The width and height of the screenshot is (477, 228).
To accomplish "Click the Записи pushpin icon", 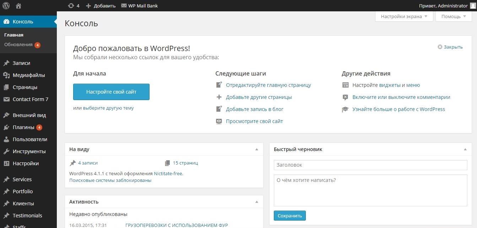I will pyautogui.click(x=6, y=63).
